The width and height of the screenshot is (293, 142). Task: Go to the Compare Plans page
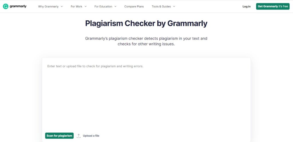134,6
